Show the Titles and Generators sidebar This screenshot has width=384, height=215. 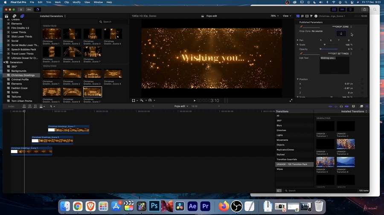(22, 16)
